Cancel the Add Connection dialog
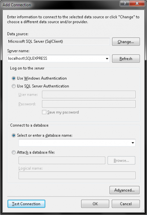 point(126,204)
